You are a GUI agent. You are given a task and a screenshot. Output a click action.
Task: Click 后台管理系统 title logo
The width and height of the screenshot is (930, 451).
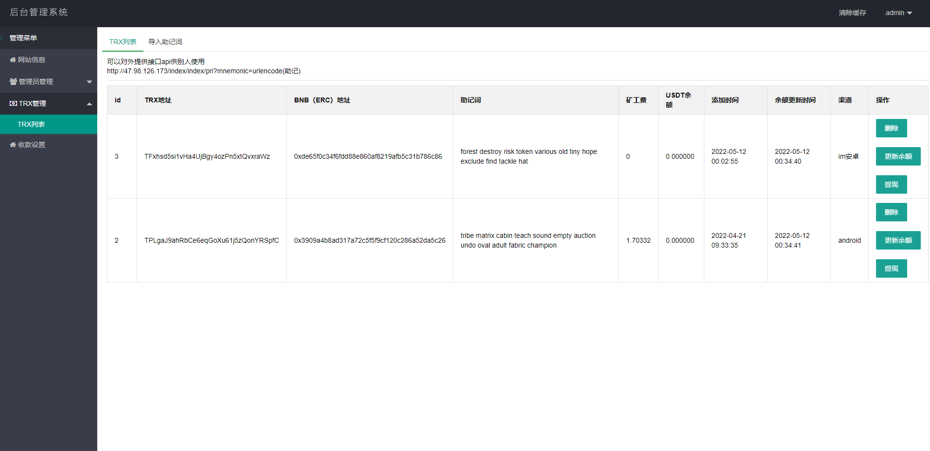(39, 12)
